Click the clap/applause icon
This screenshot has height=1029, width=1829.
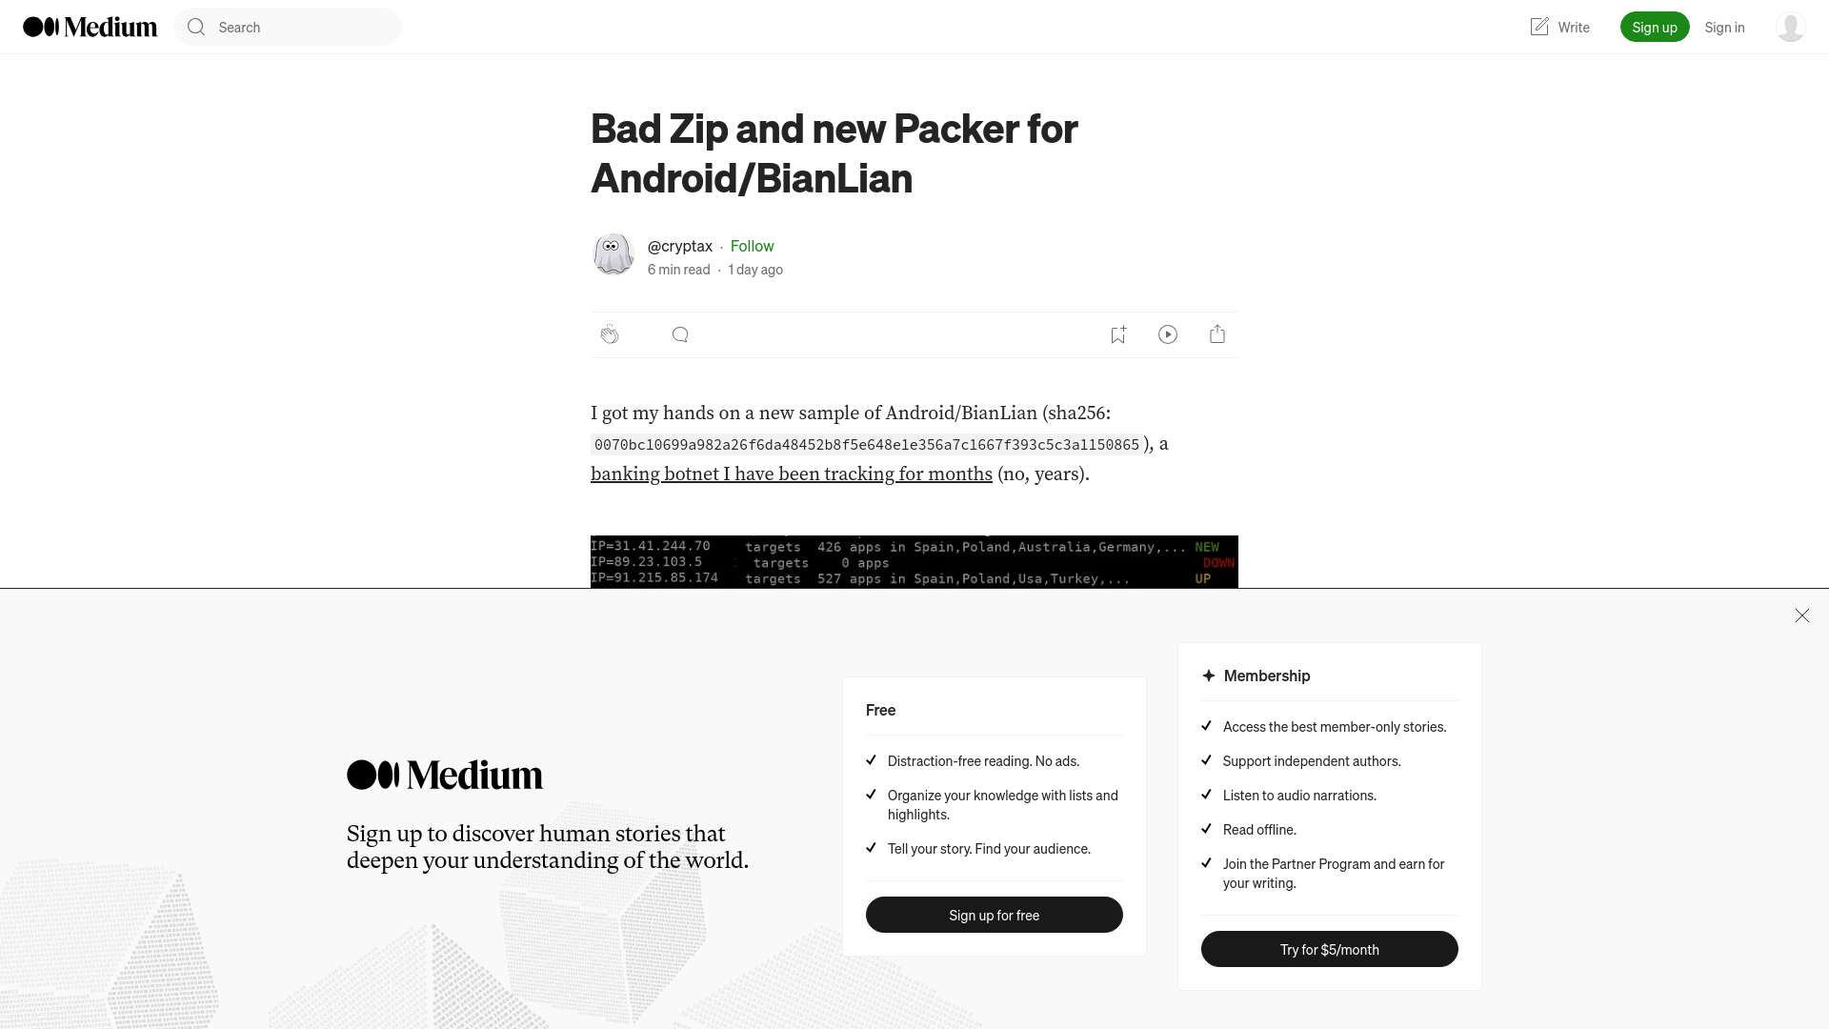click(x=610, y=334)
